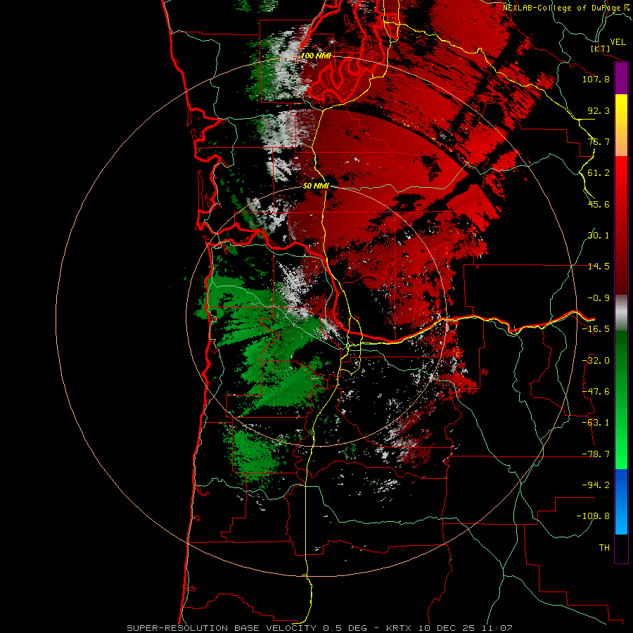
Task: Click the 100 NMI range ring label
Action: click(x=316, y=56)
